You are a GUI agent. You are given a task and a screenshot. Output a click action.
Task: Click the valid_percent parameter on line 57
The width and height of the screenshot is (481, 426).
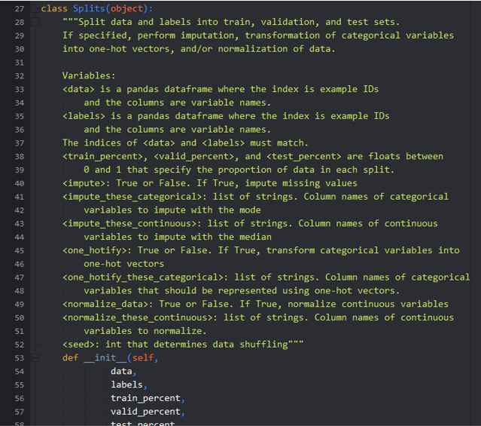coord(145,412)
